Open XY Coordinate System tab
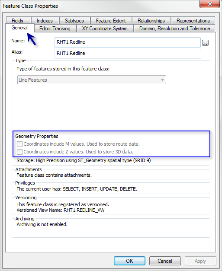 (x=105, y=29)
